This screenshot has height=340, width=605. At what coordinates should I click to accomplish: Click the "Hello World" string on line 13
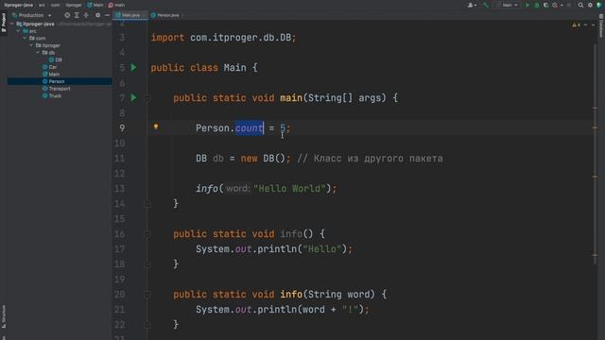pyautogui.click(x=289, y=189)
